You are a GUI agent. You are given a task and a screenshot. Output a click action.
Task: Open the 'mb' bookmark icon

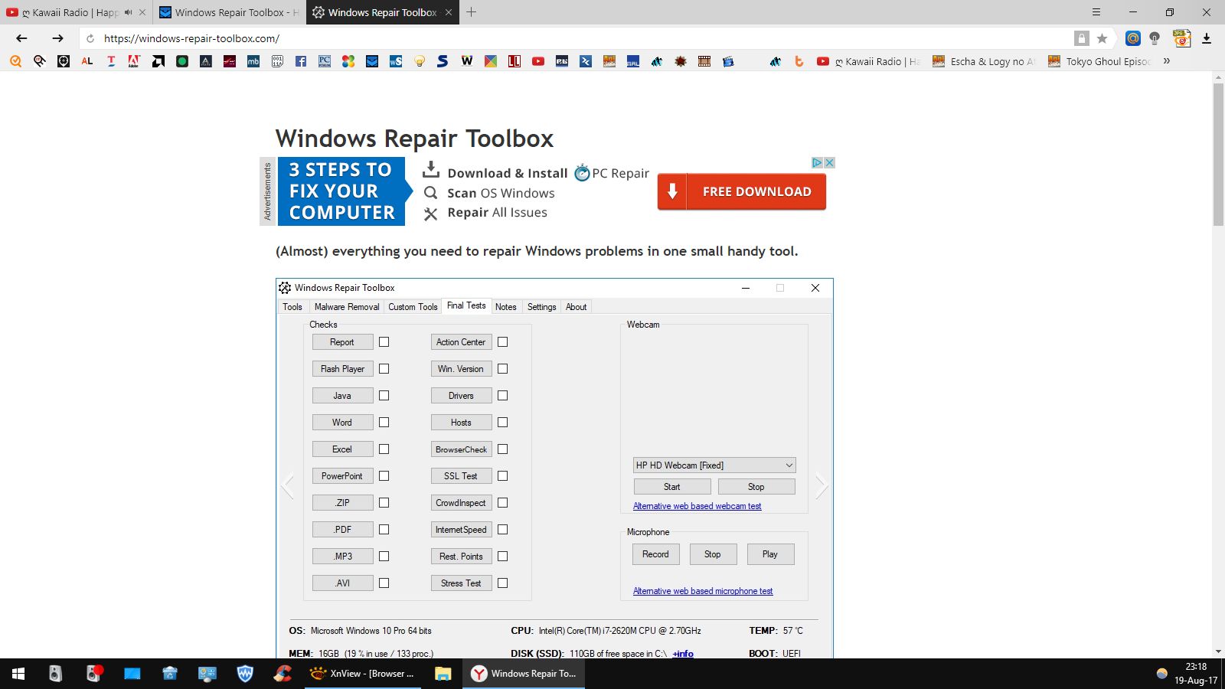[x=253, y=61]
